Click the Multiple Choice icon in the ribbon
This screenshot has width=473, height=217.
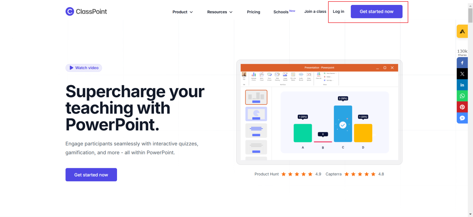tap(254, 76)
